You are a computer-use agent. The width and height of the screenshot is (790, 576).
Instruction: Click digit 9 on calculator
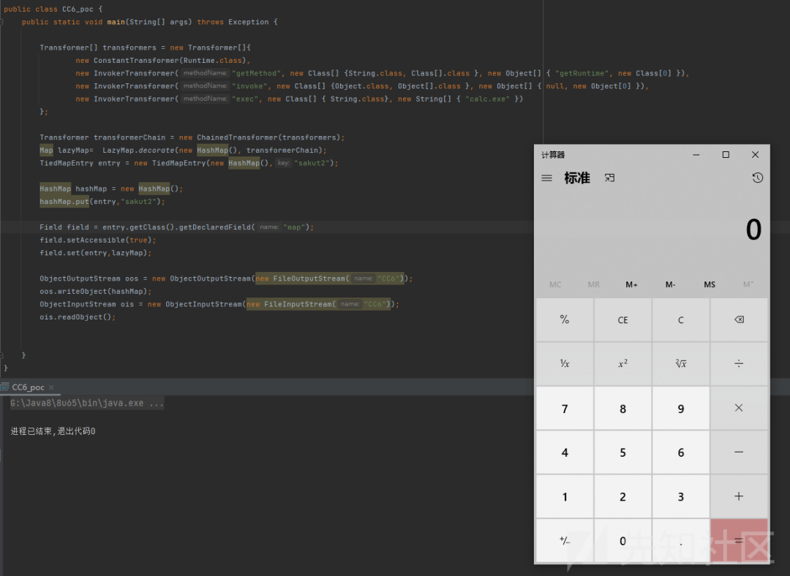(x=681, y=409)
